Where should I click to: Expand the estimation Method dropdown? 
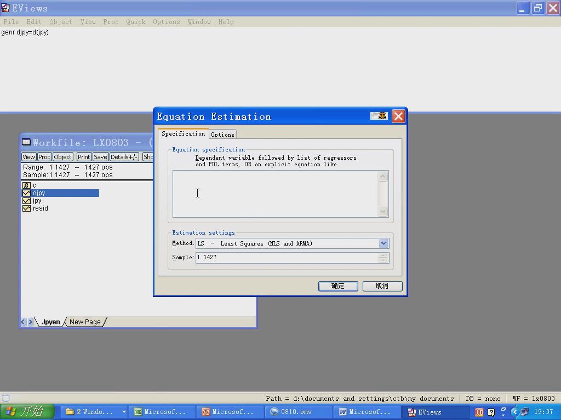pyautogui.click(x=383, y=243)
